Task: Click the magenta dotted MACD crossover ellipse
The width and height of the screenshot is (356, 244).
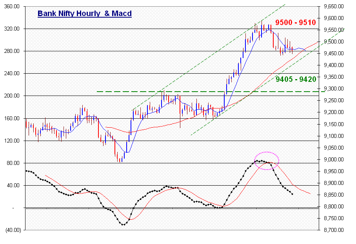Action: coord(266,161)
